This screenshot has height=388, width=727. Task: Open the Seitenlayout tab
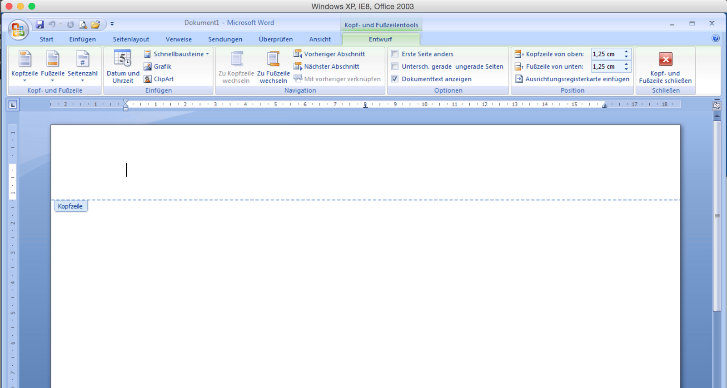tap(131, 40)
